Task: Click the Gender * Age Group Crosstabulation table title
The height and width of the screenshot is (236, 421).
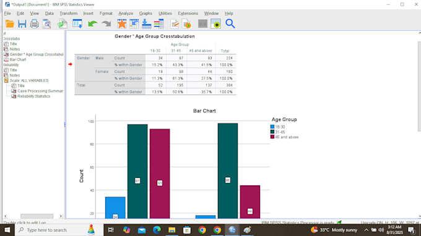Action: (x=155, y=36)
